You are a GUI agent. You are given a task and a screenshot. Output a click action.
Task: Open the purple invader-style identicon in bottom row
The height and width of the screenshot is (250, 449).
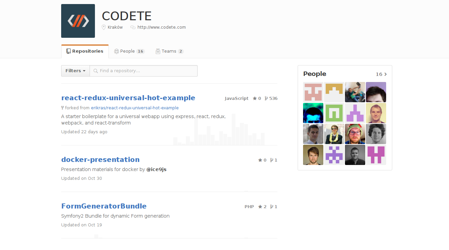(x=334, y=155)
